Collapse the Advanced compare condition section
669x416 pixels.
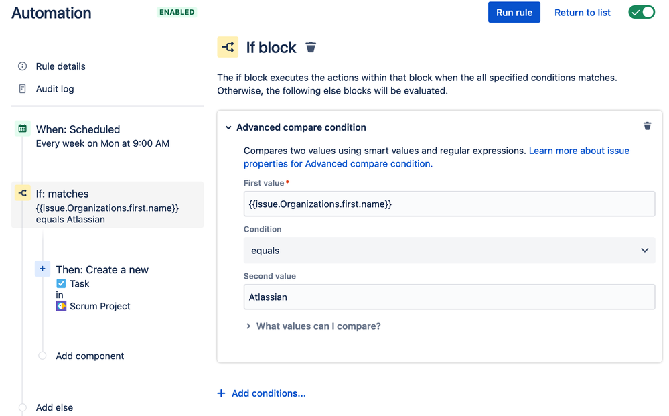click(228, 127)
